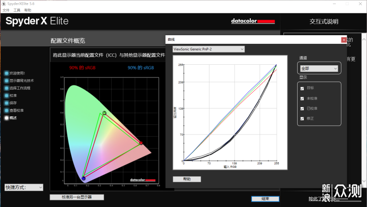
Task: Click the red 90% 的 sRGB label
Action: pyautogui.click(x=83, y=68)
